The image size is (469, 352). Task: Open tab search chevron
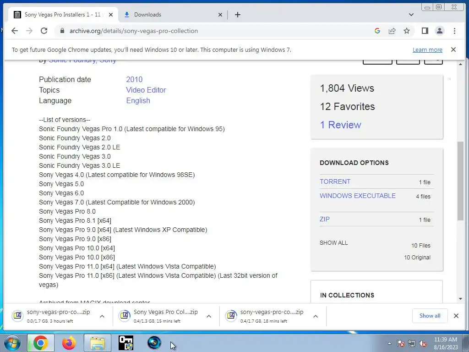click(x=411, y=15)
